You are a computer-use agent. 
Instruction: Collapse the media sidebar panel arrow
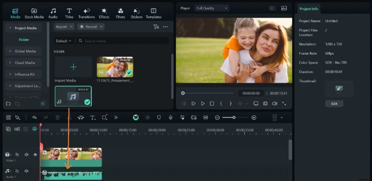click(x=43, y=104)
